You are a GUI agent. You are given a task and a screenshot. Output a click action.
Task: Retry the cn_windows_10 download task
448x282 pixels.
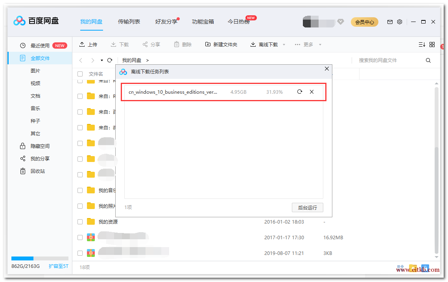(299, 92)
